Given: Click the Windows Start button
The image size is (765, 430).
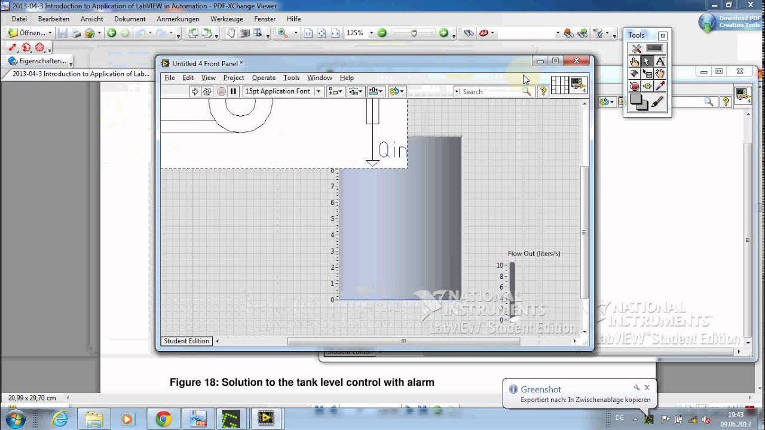Looking at the screenshot, I should coord(16,419).
